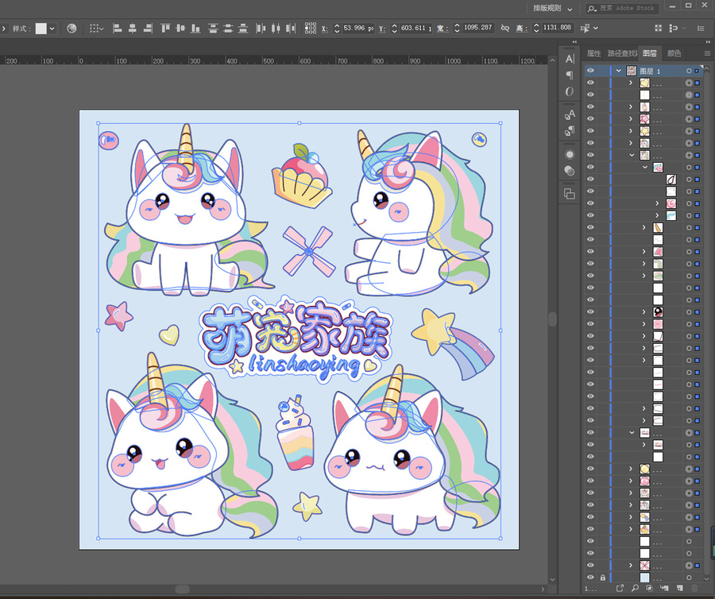Click the target circle of 图层 1

point(689,71)
